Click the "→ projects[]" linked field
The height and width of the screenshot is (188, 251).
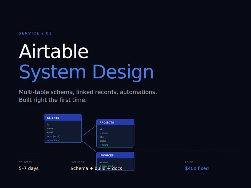(54, 136)
